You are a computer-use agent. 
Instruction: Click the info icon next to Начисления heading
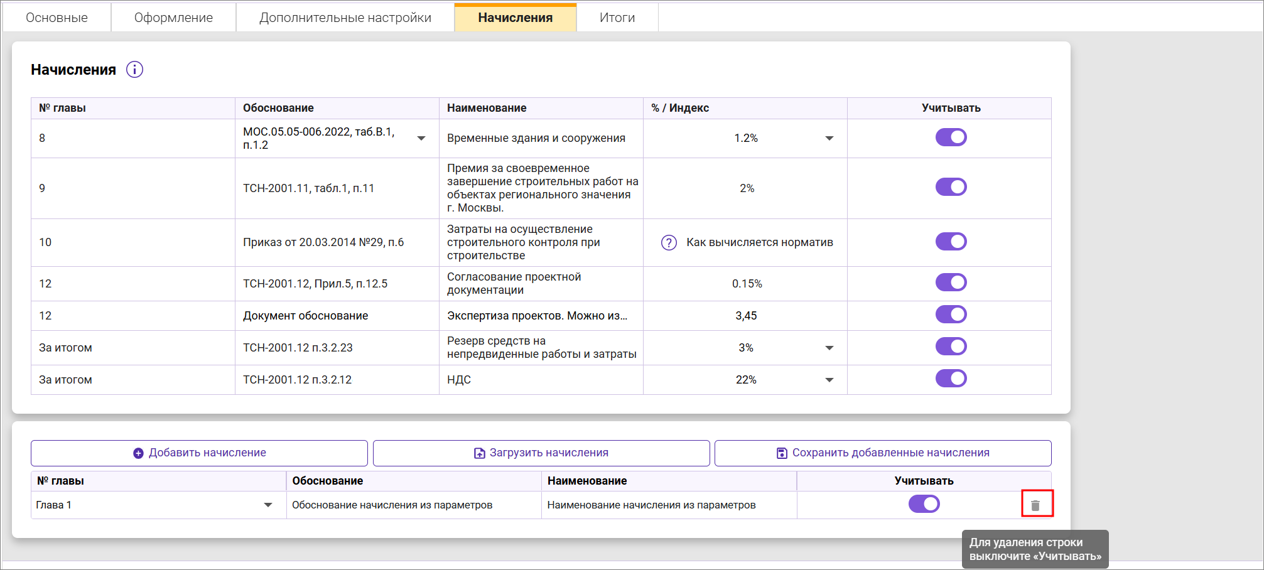(134, 70)
